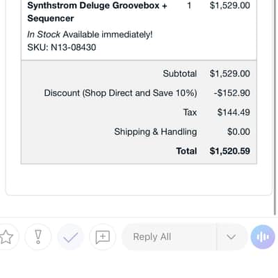Select the SKU: N13-08430 text
Screen dimensions: 278x278
62,47
